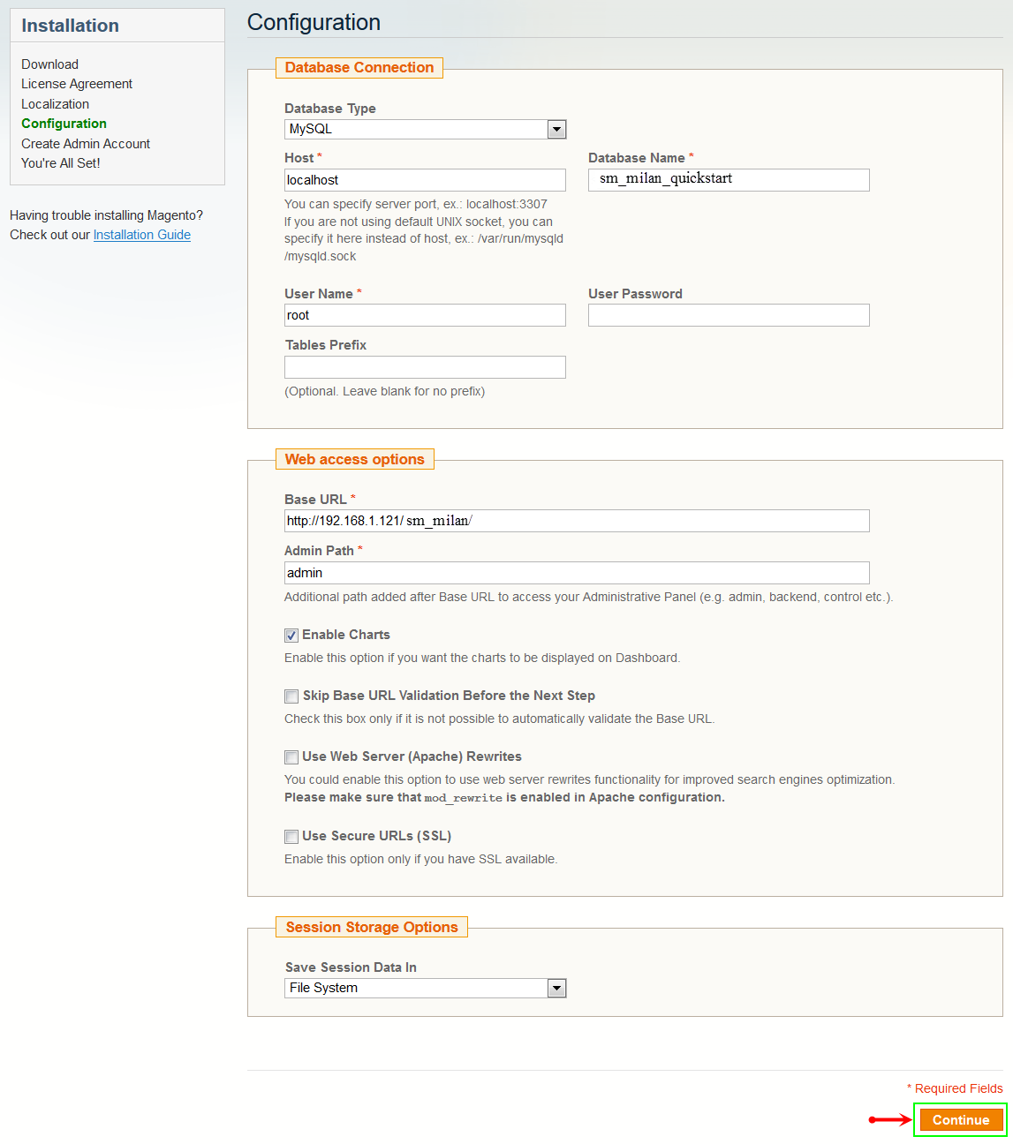Focus the Database Name field
The width and height of the screenshot is (1013, 1144).
coord(729,180)
